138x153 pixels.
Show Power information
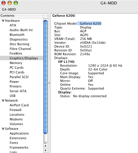tap(14, 82)
